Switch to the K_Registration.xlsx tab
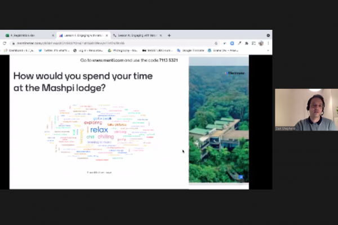The width and height of the screenshot is (338, 225). [x=29, y=35]
